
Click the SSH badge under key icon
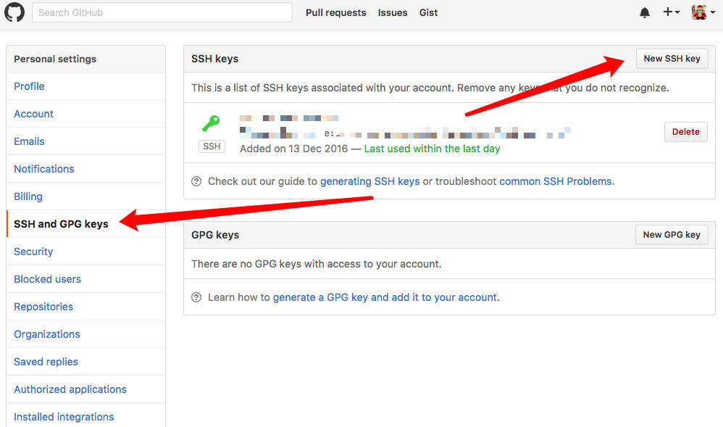[212, 146]
